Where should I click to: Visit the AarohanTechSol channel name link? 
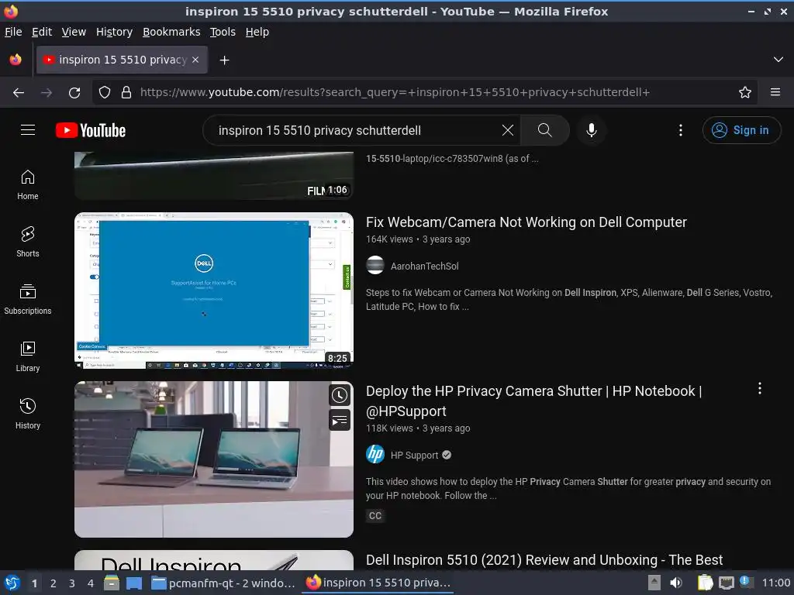[424, 267]
